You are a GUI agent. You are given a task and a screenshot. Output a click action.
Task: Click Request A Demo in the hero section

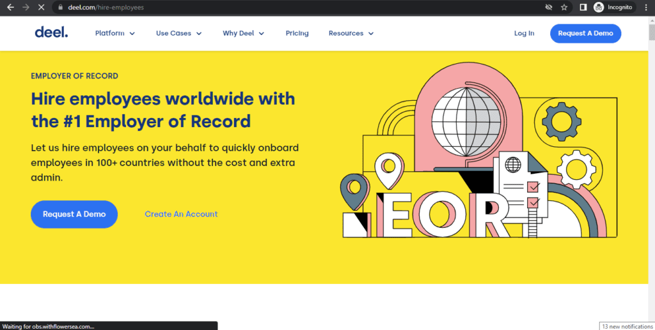[x=74, y=214]
